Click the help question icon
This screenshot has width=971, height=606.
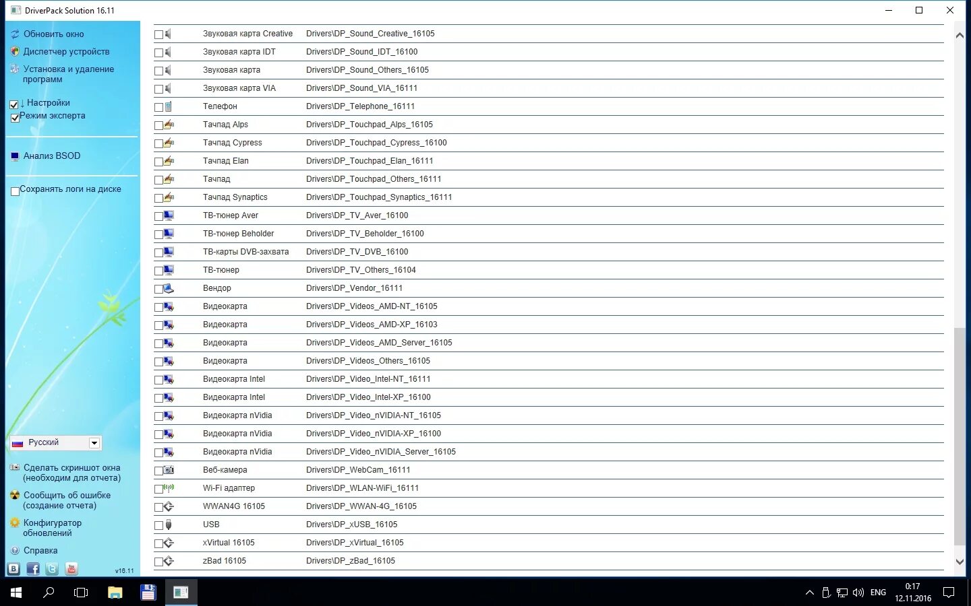pyautogui.click(x=15, y=550)
